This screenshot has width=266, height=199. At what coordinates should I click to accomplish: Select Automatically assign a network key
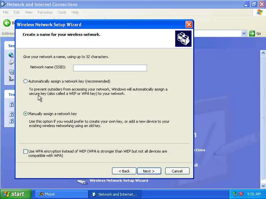(x=25, y=81)
